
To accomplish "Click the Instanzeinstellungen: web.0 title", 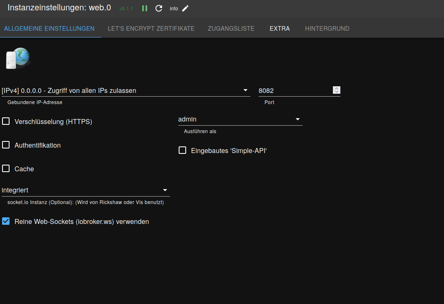I will click(59, 7).
